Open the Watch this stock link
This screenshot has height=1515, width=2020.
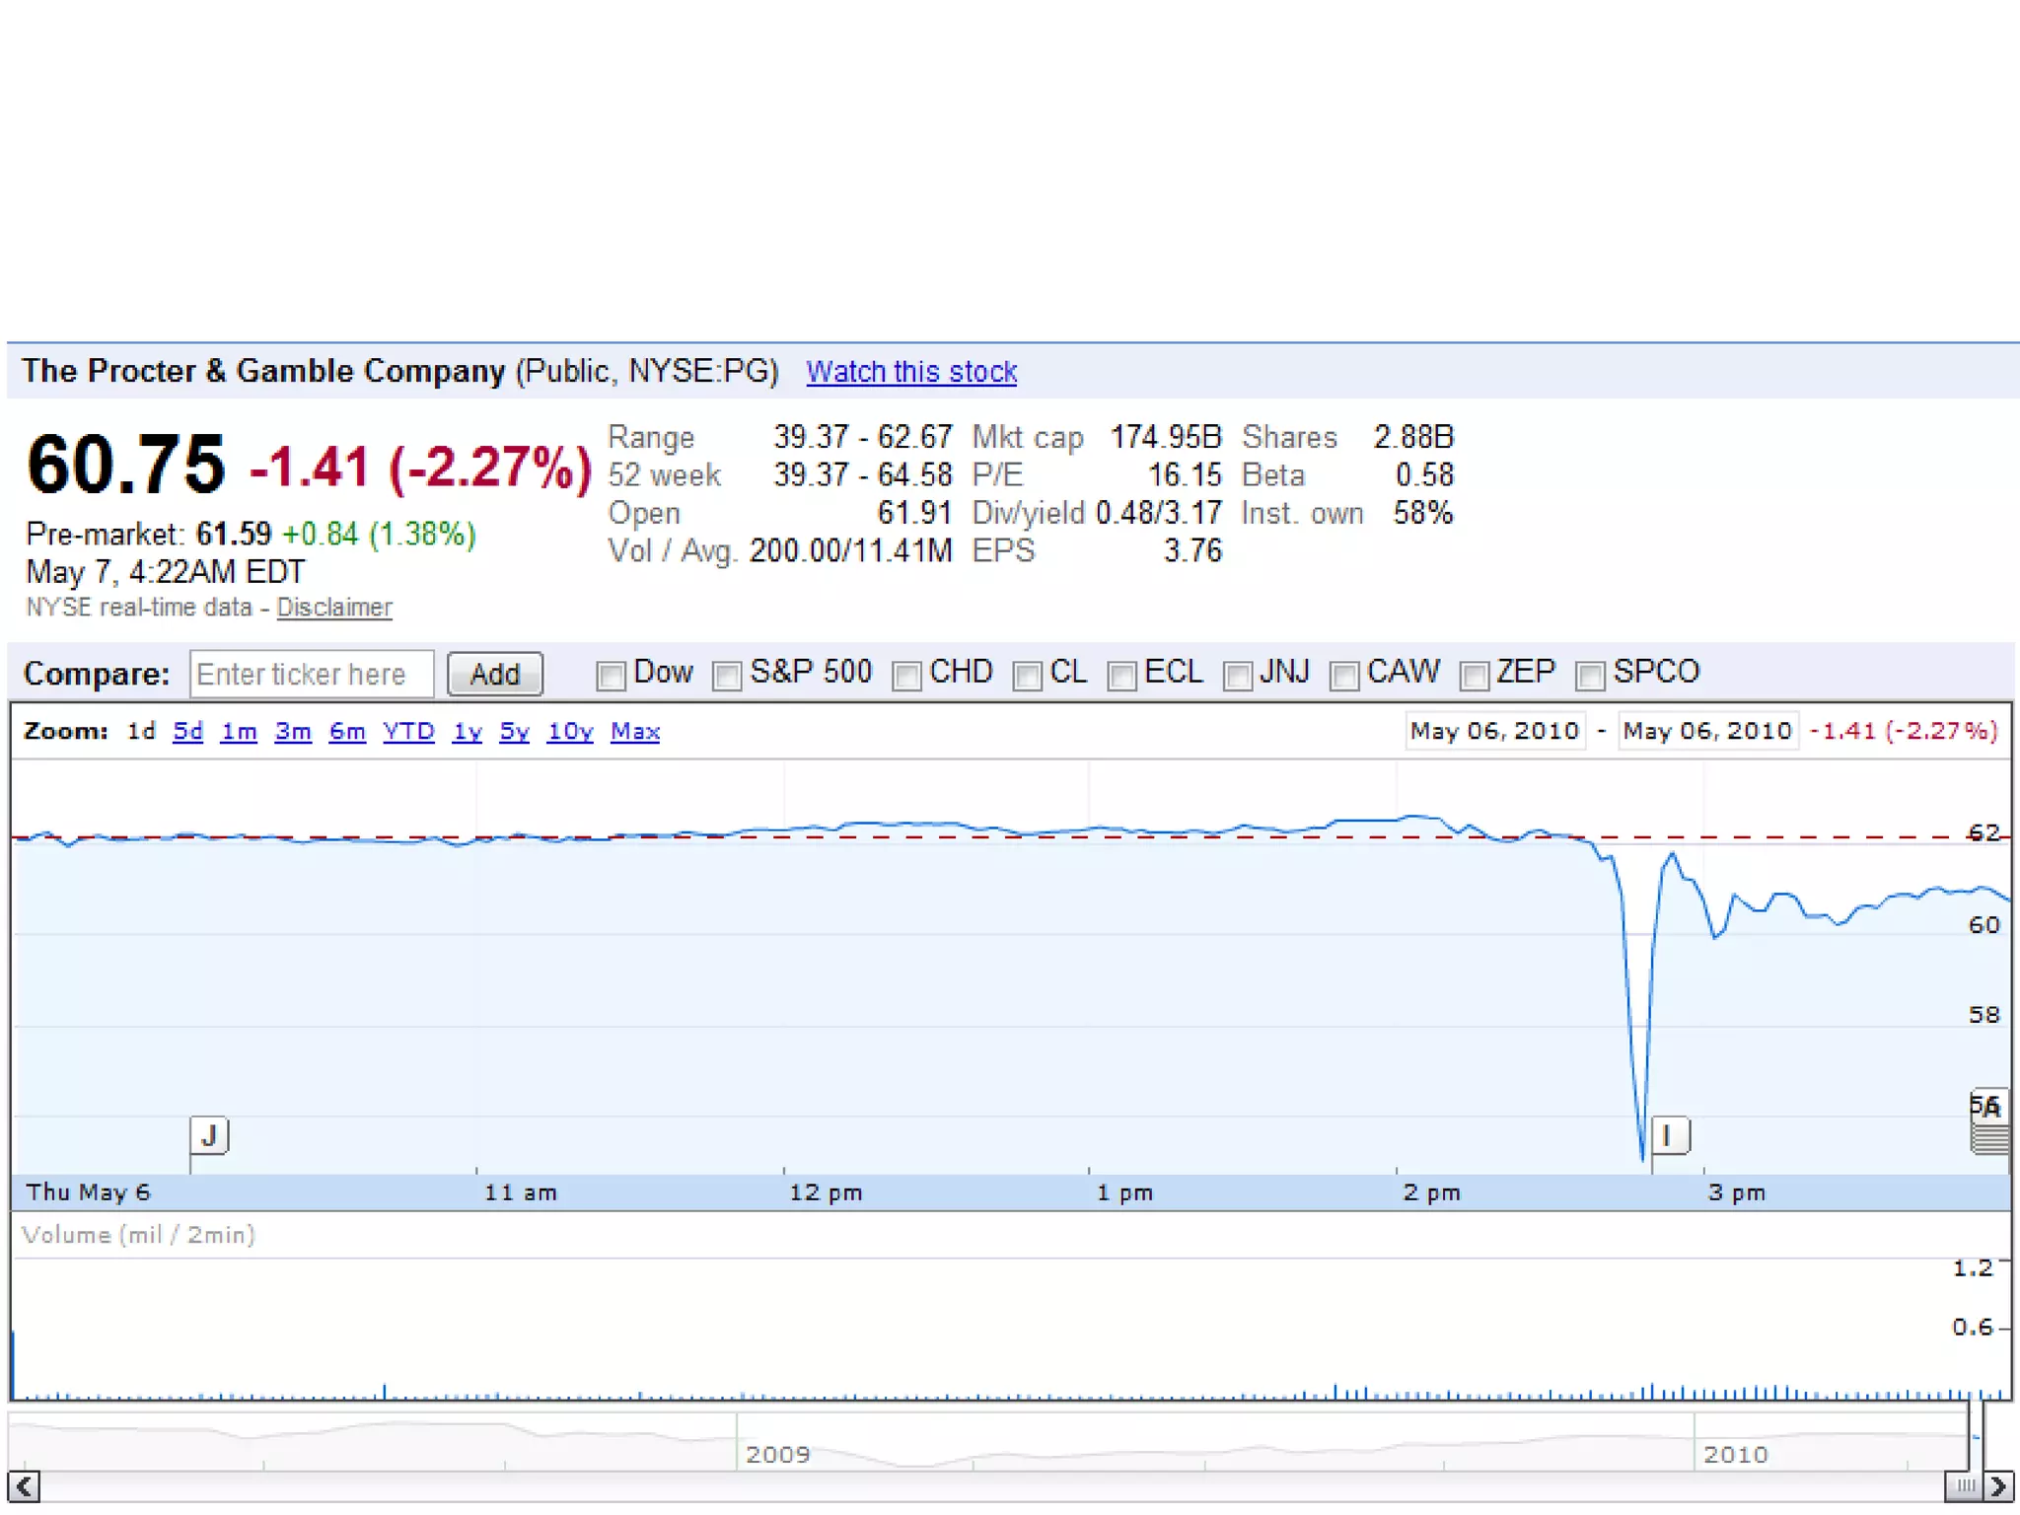coord(911,372)
